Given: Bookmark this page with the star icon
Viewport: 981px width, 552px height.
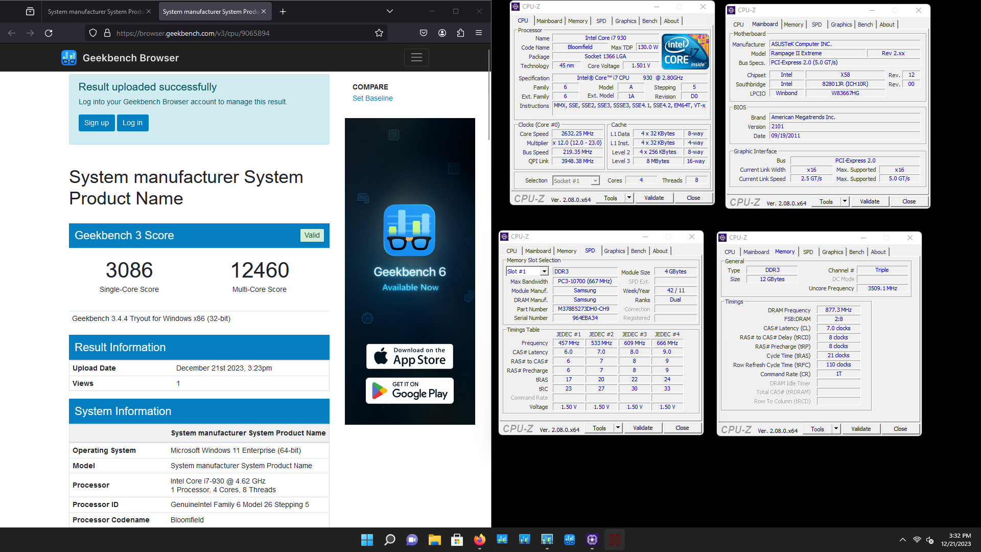Looking at the screenshot, I should point(379,33).
